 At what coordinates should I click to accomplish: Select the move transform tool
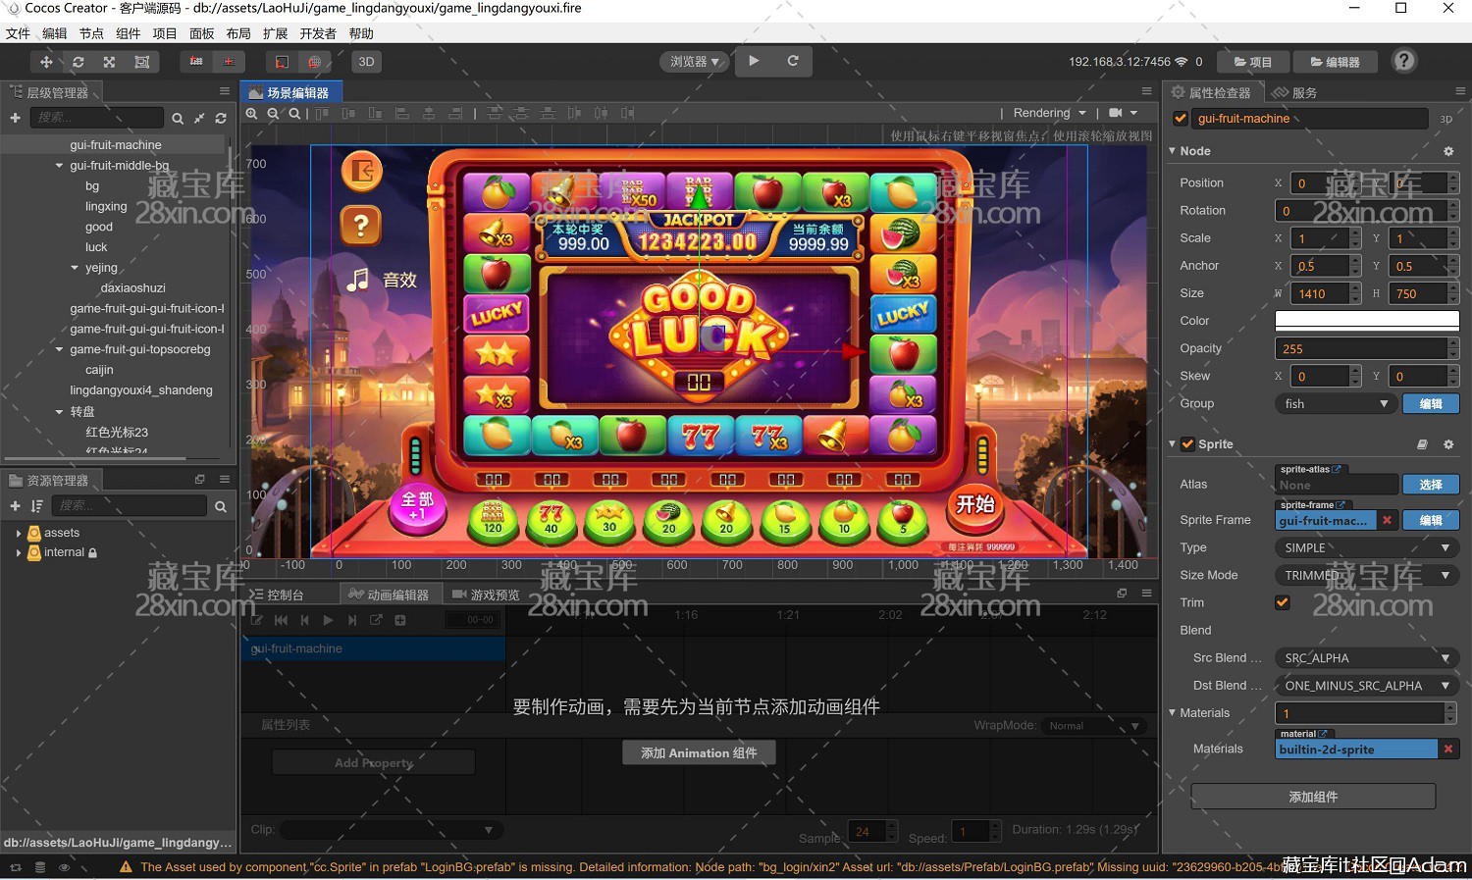click(x=46, y=62)
